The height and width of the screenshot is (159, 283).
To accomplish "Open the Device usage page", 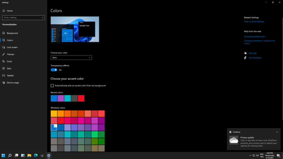I will click(x=13, y=83).
